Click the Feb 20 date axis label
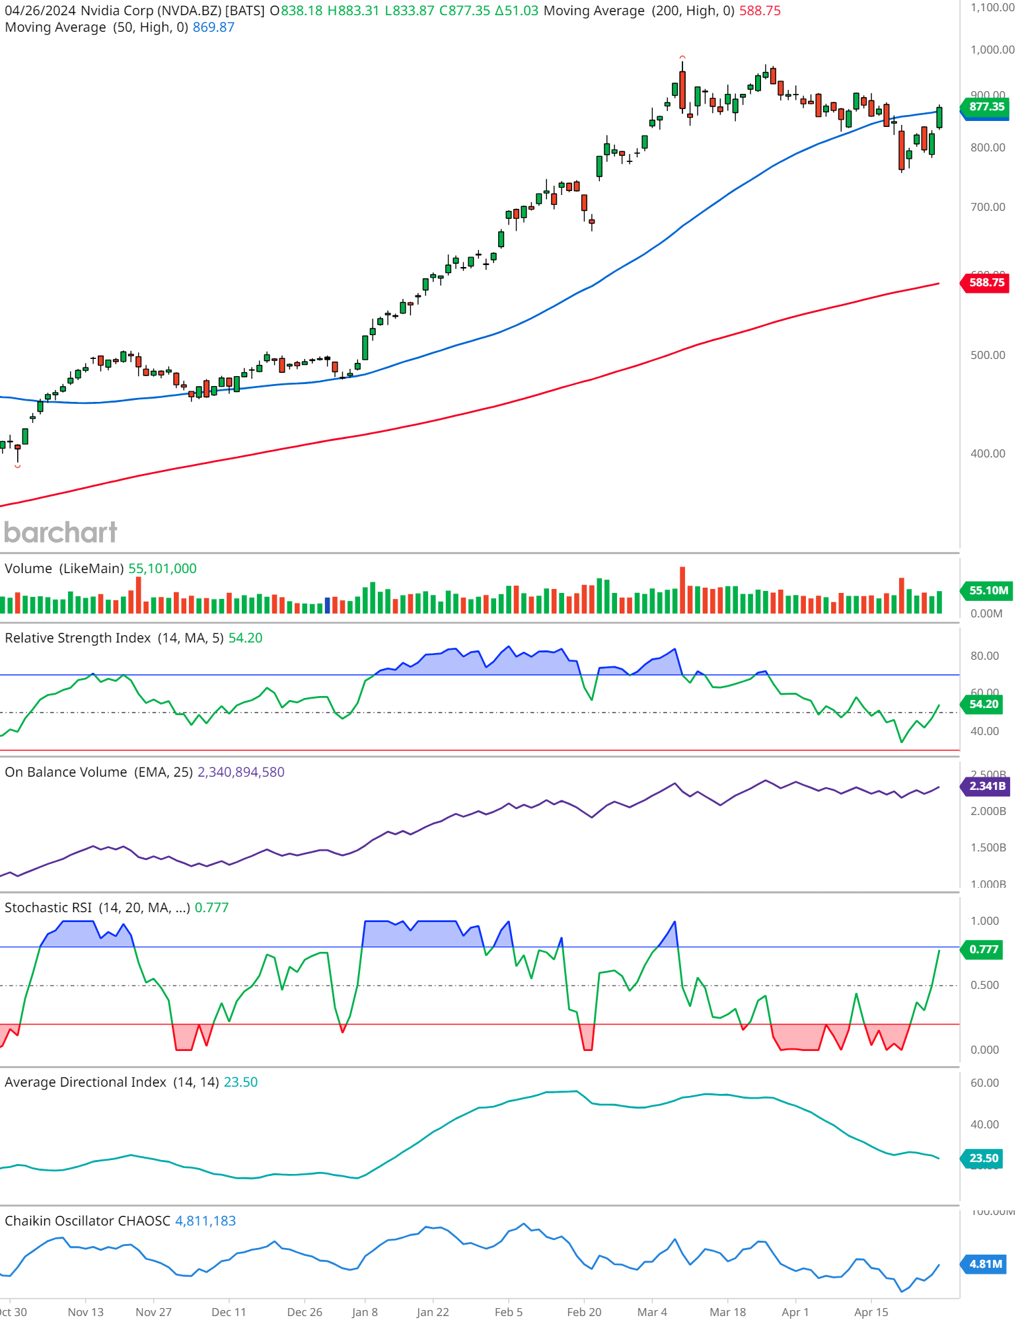This screenshot has height=1324, width=1020. point(585,1312)
